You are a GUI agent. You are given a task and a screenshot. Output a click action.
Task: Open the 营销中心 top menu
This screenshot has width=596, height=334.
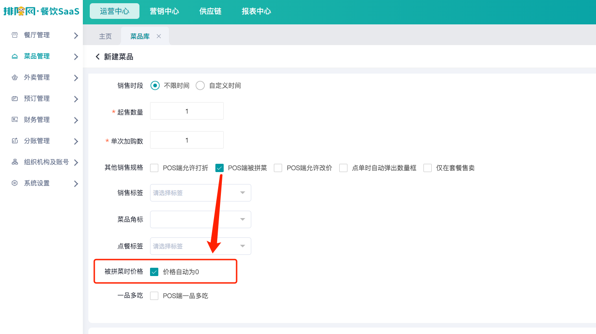pyautogui.click(x=164, y=11)
